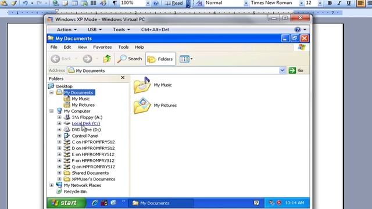Viewport: 372px width, 209px height.
Task: Select the My Pictures folder icon
Action: 142,106
